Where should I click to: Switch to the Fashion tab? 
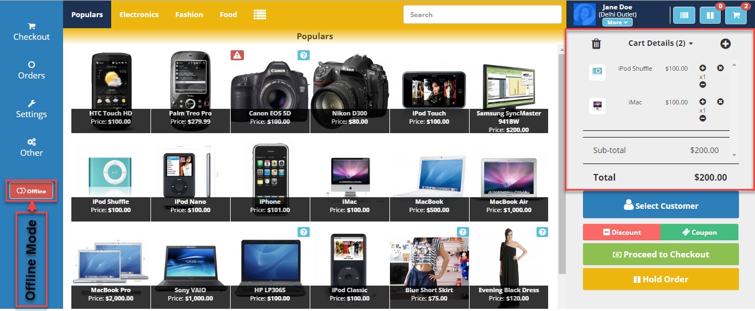(189, 14)
